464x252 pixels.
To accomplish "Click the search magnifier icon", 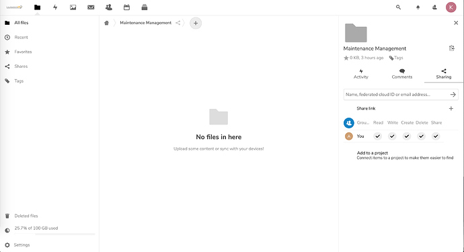I will point(398,7).
